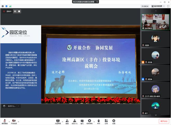Open the screen-sharing banner menu icon
Screen dimensions: 171x125
(97, 2)
